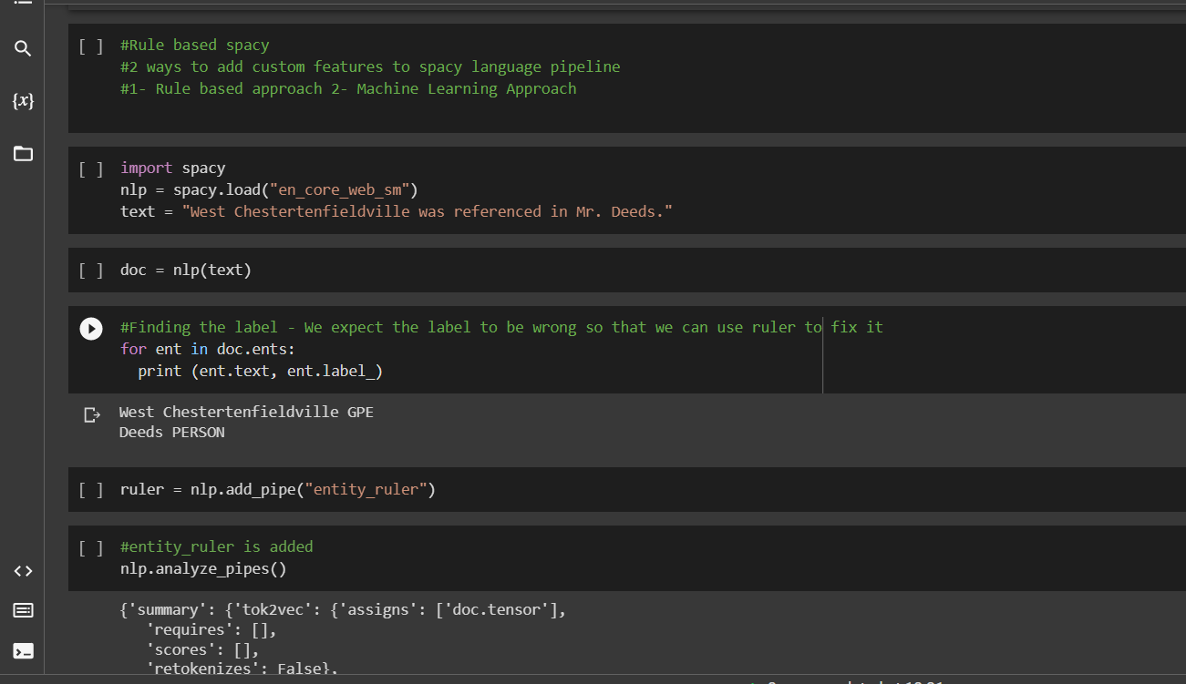Click the text 'West Chestertenfieldville GPE' output
Screen dimensions: 1186x684
coord(246,412)
